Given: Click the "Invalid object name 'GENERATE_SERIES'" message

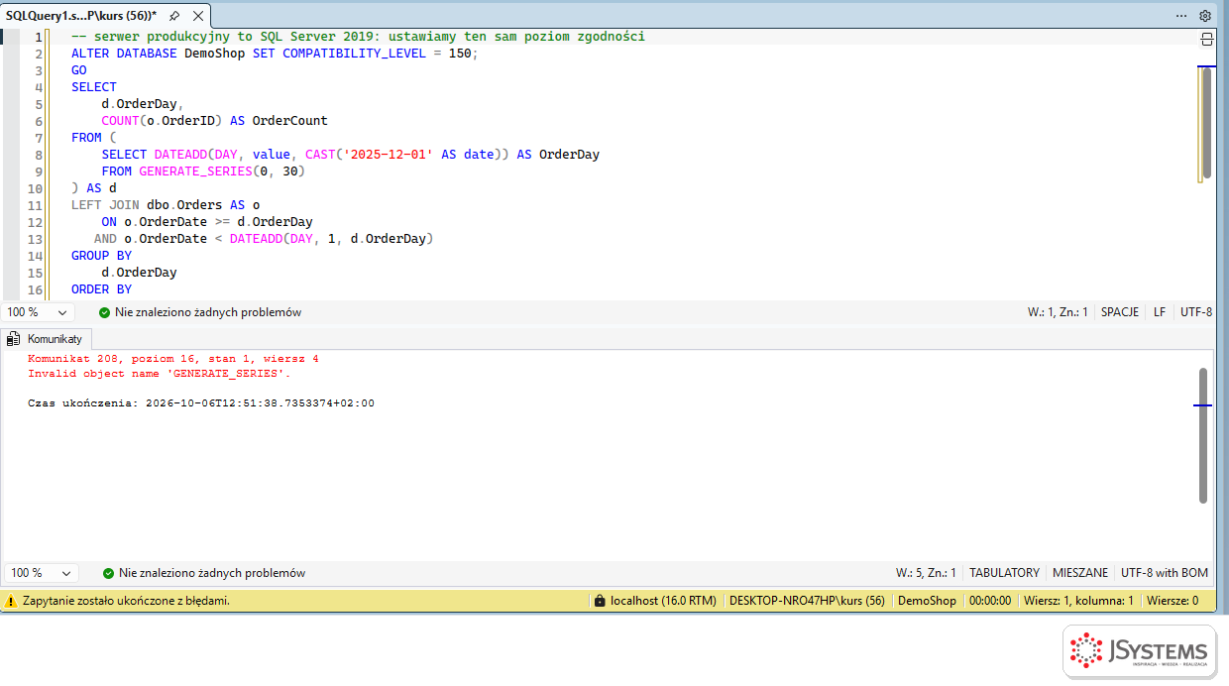Looking at the screenshot, I should 159,374.
